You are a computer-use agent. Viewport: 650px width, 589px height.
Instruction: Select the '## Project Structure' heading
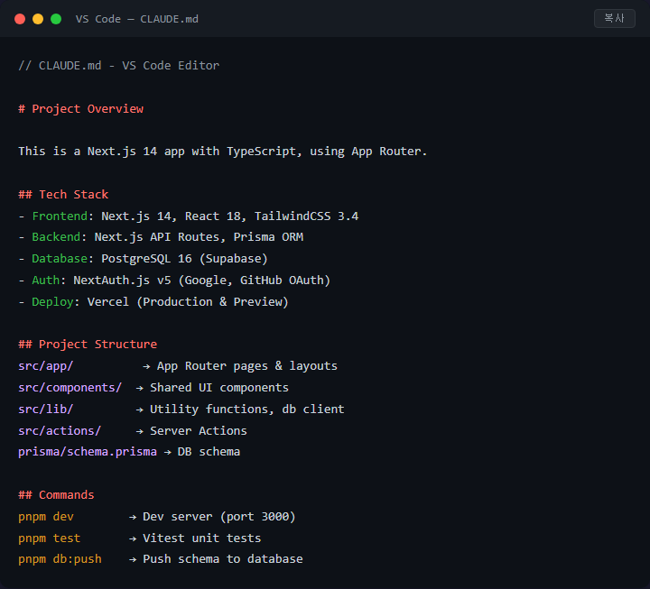tap(88, 345)
